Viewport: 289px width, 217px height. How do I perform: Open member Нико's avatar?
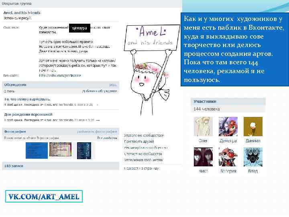point(203,157)
